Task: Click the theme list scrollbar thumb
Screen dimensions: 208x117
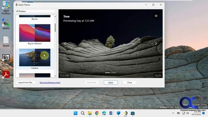Action: [x=55, y=28]
